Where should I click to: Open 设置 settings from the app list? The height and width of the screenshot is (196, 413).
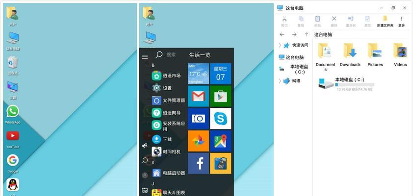tap(162, 88)
